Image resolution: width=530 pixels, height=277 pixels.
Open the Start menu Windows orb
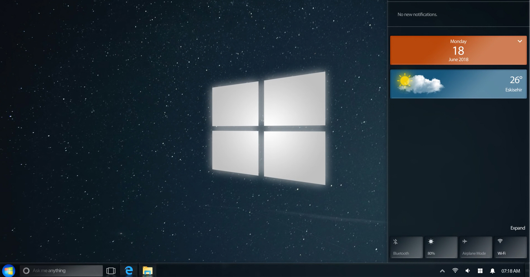coord(9,271)
